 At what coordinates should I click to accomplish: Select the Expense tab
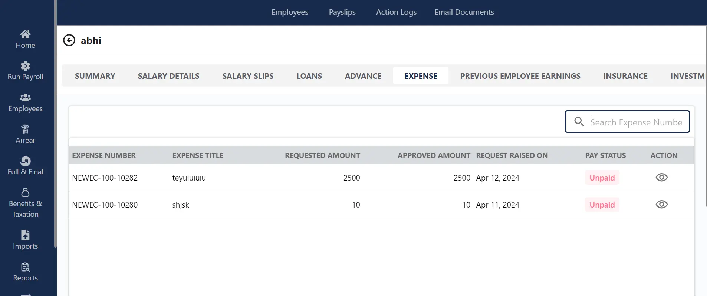[x=421, y=76]
